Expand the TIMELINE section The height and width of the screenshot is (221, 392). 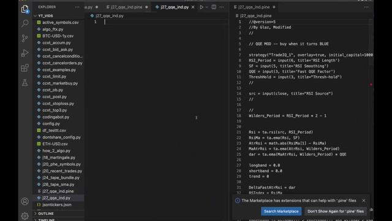(47, 220)
